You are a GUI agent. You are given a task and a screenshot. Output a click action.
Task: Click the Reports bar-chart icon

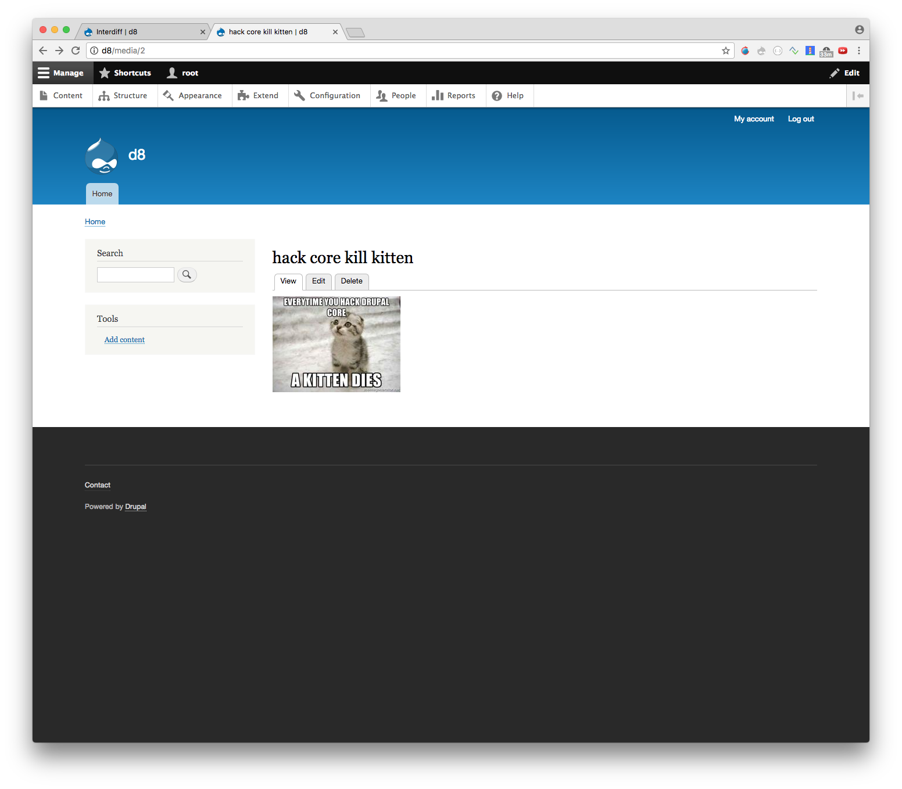pyautogui.click(x=438, y=95)
